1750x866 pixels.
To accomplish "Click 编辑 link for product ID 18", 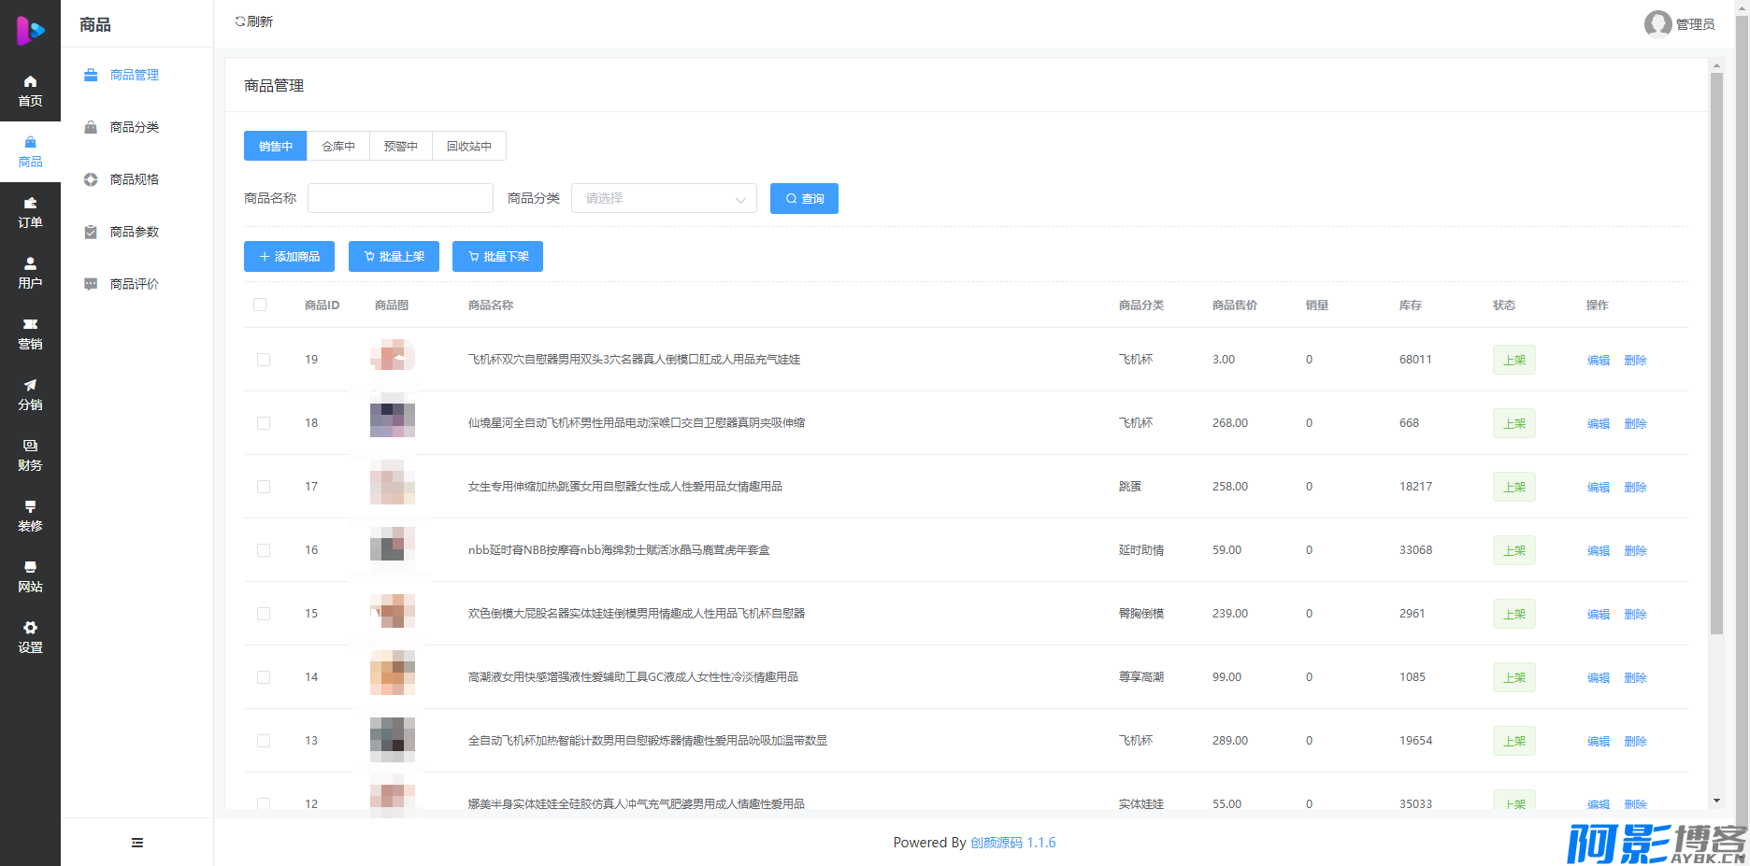I will click(1598, 423).
